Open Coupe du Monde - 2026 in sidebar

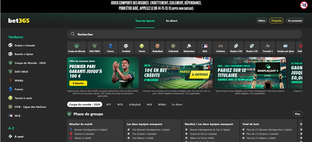[30, 63]
